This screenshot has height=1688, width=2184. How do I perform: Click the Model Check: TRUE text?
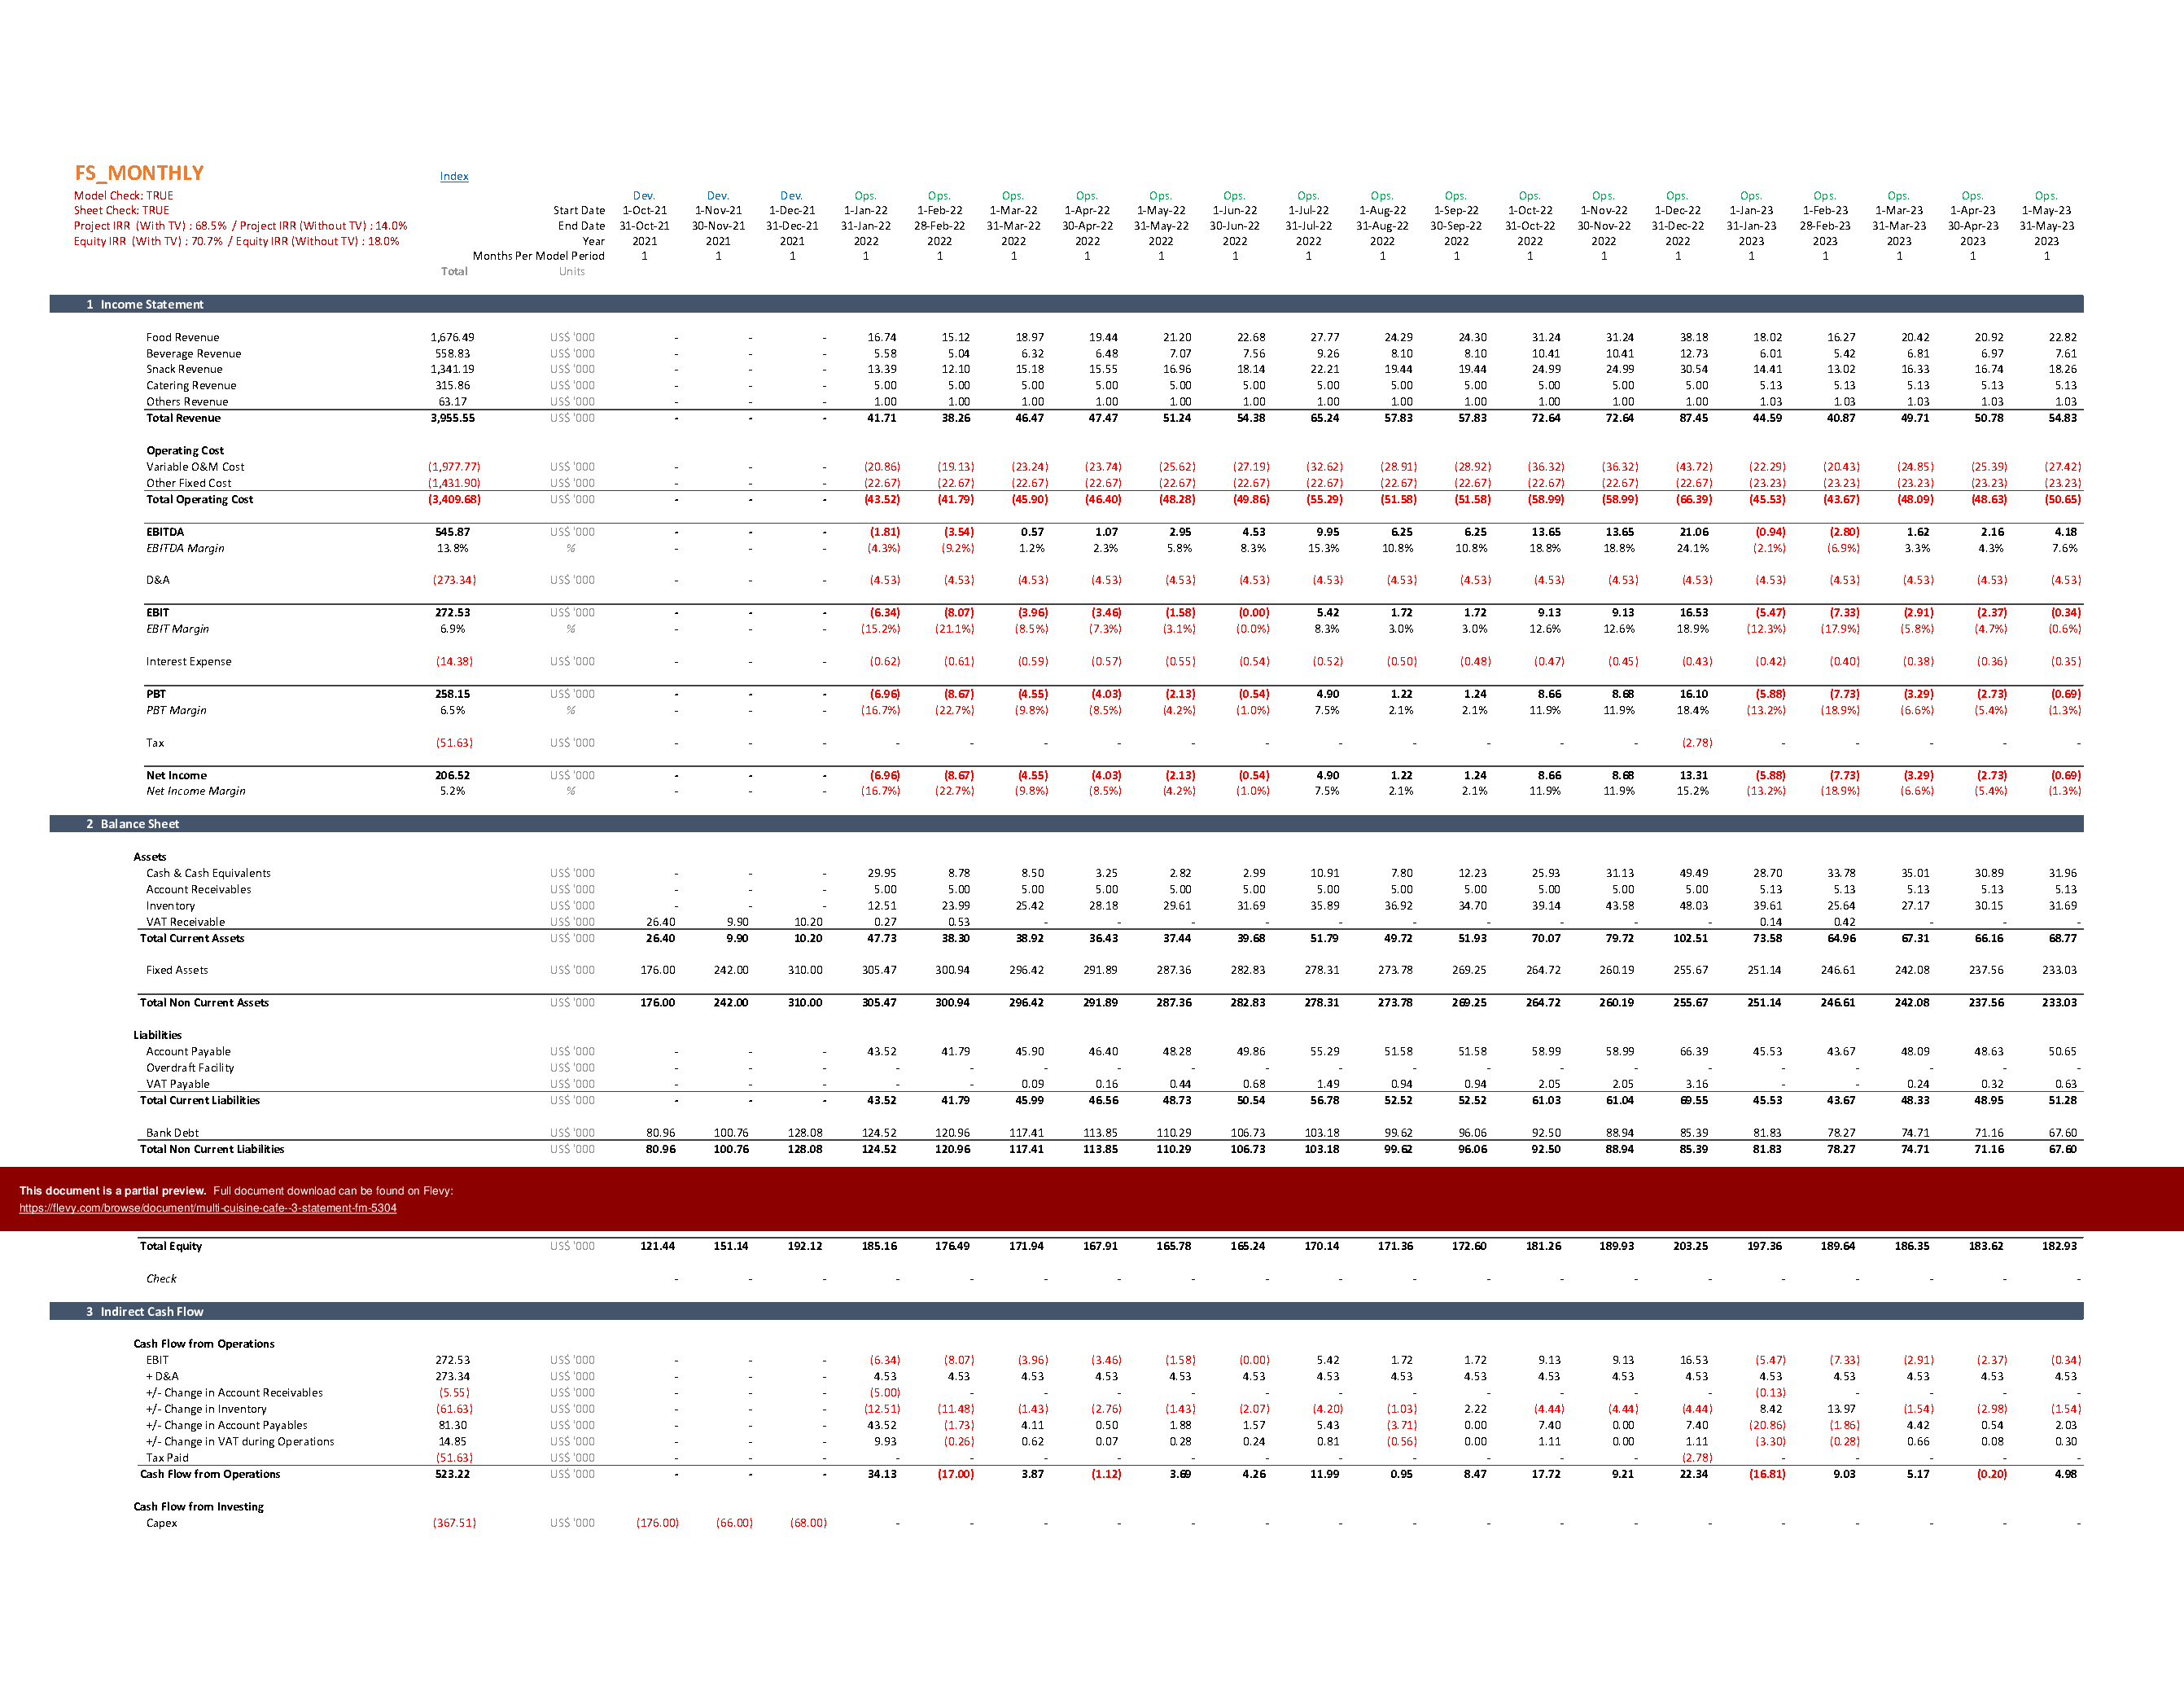[124, 196]
